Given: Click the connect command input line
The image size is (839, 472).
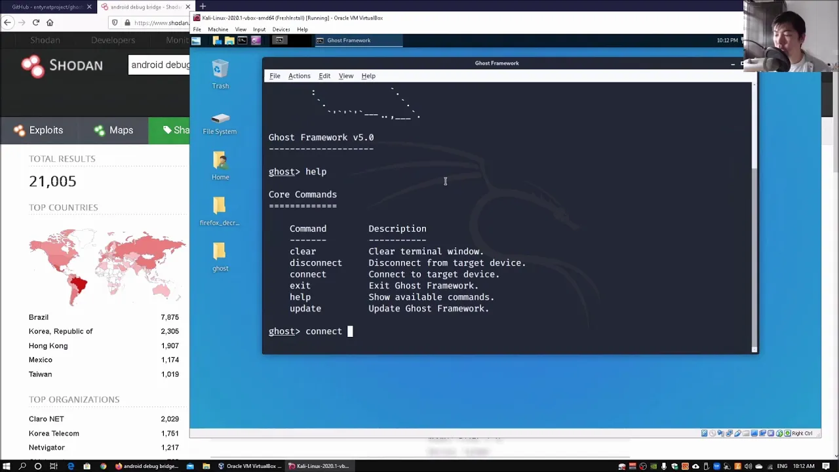Looking at the screenshot, I should (x=508, y=331).
